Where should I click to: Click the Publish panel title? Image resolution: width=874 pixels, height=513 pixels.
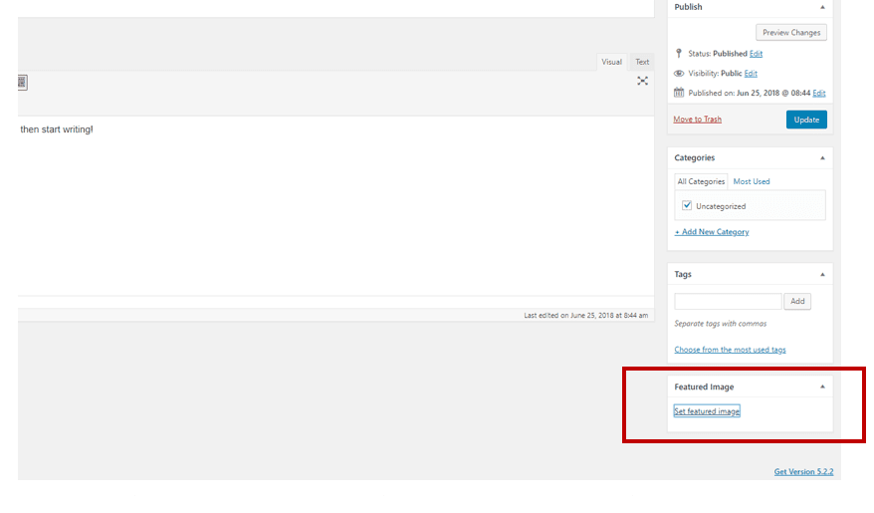(x=689, y=7)
